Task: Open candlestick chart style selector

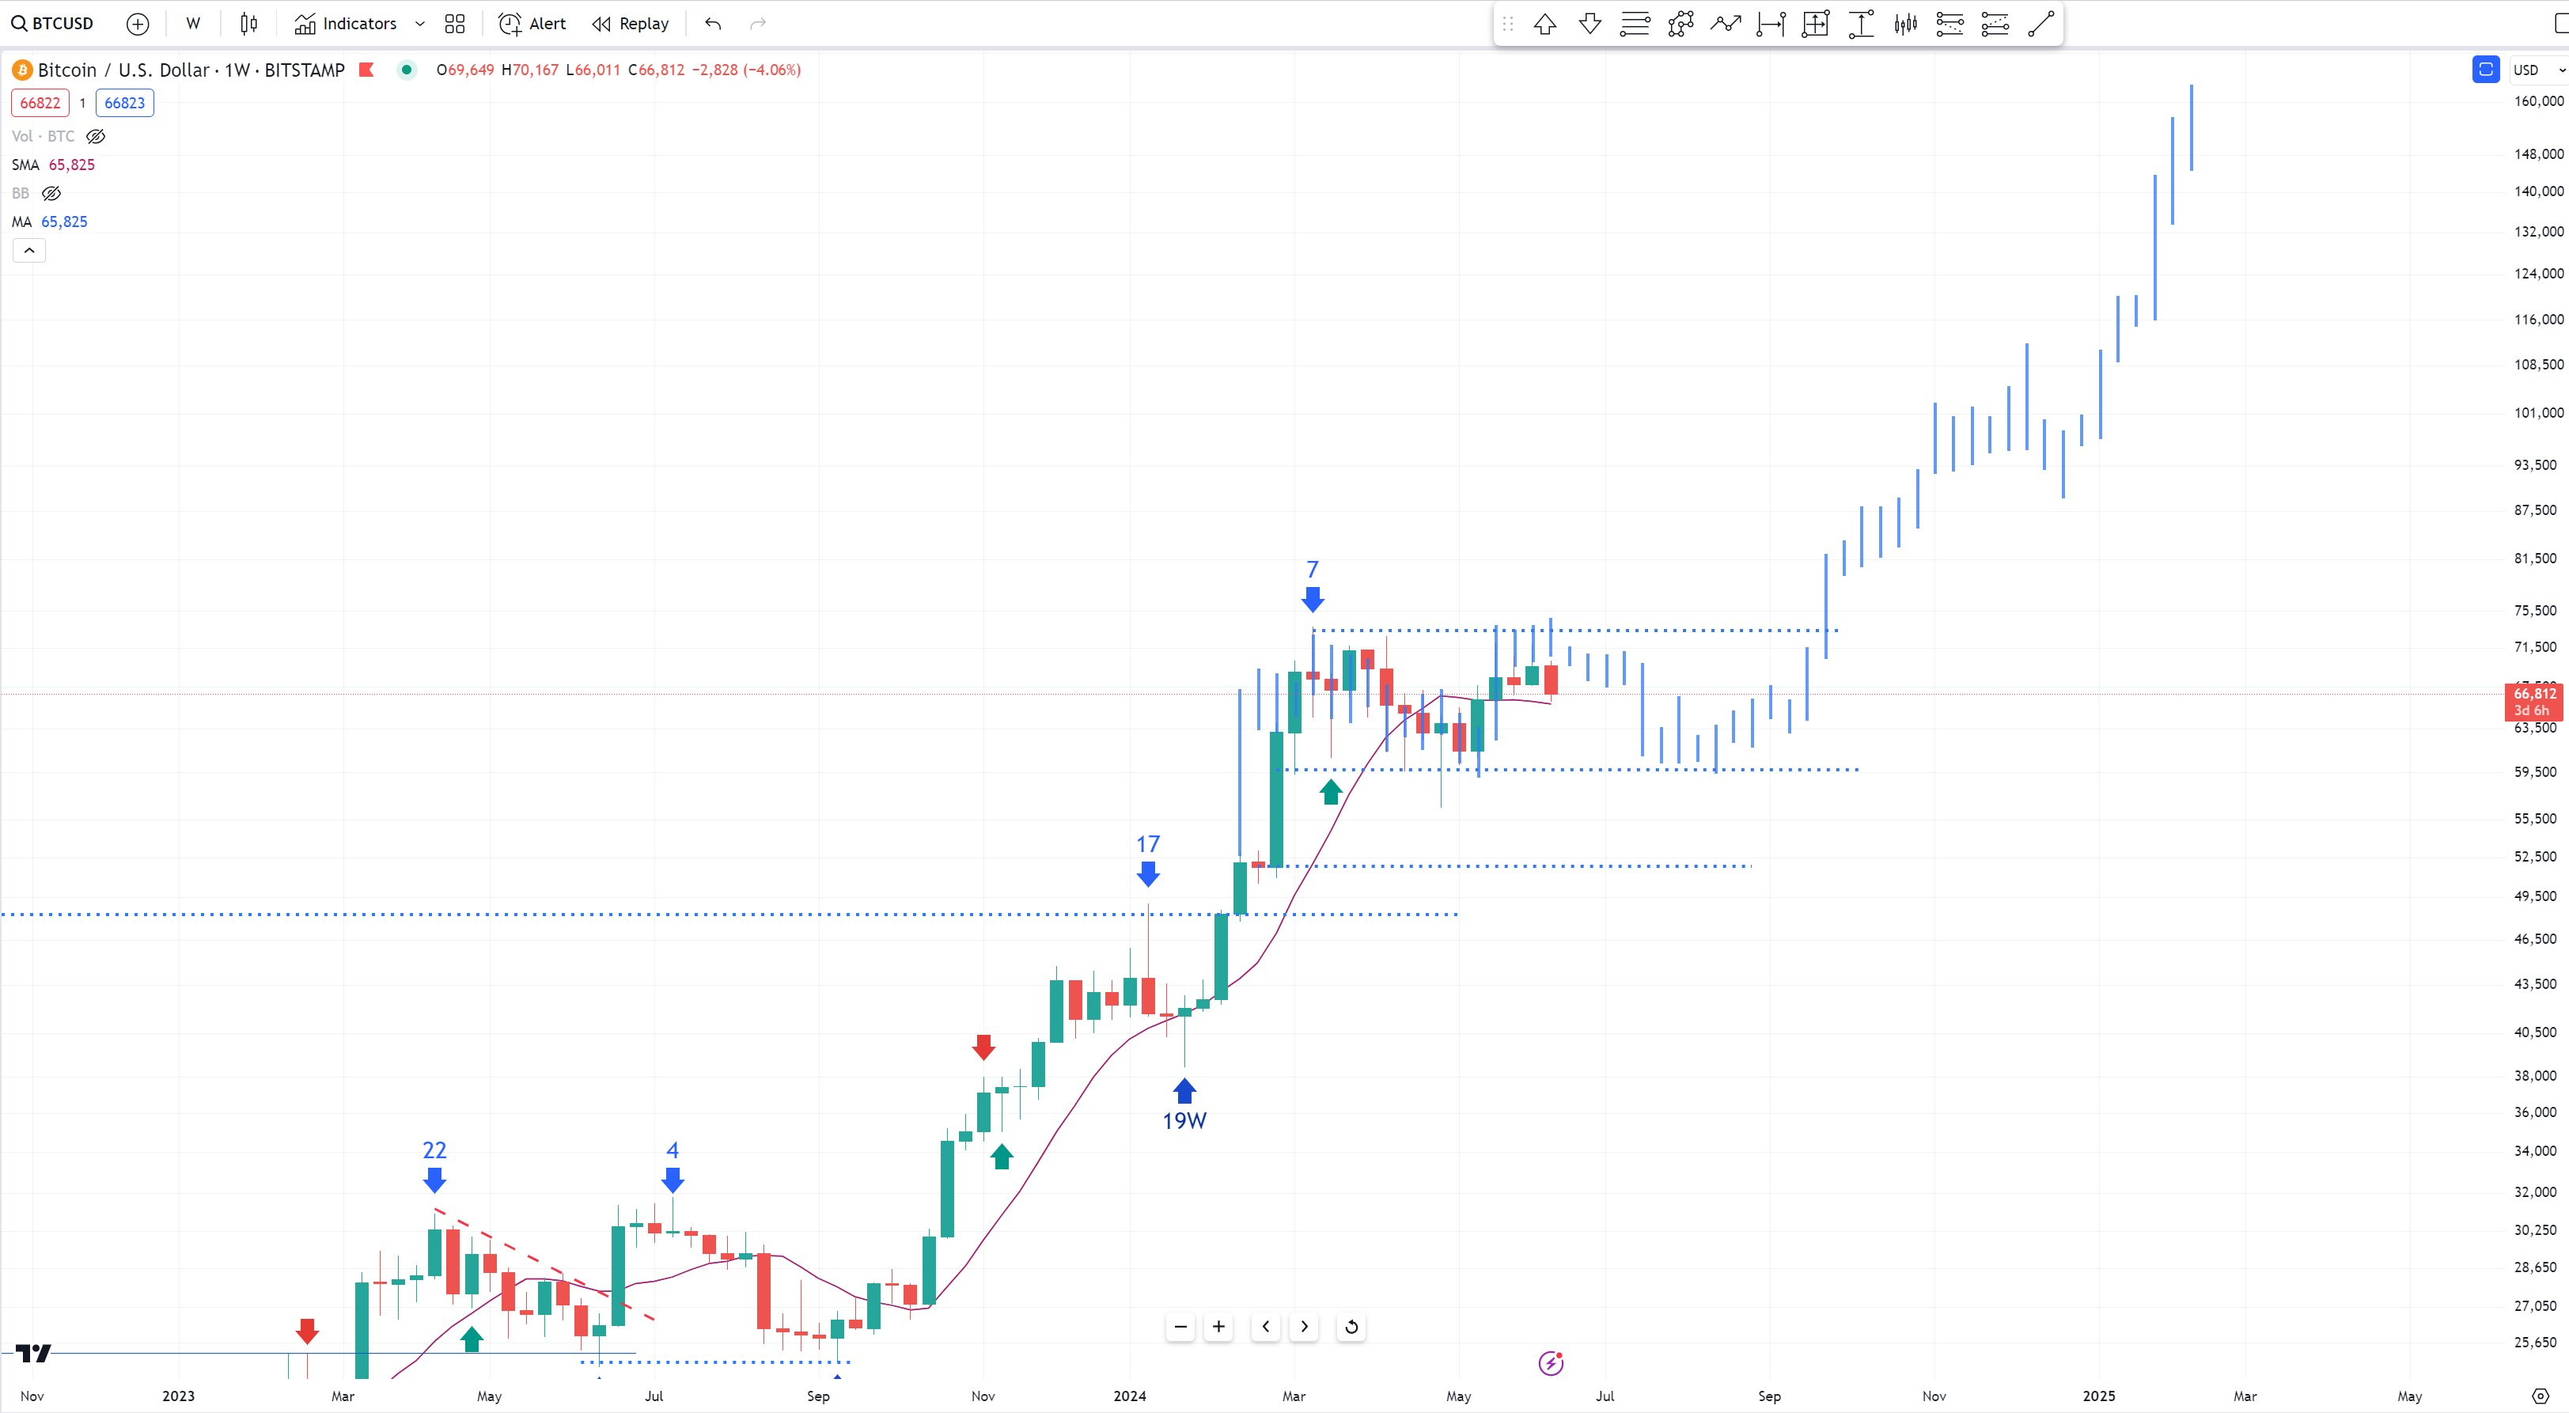Action: click(x=249, y=24)
